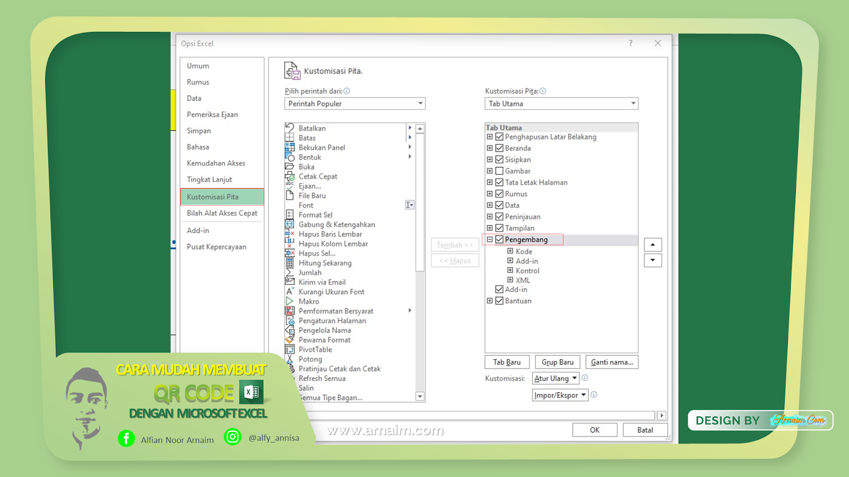
Task: Open the Kustomisasi Pita Tab Utama dropdown
Action: (x=561, y=103)
